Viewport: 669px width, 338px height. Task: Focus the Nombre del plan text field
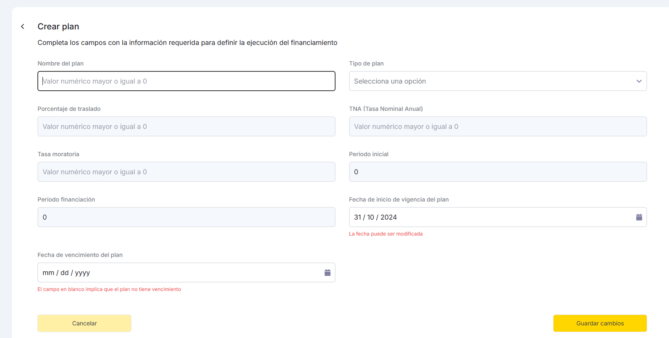186,81
